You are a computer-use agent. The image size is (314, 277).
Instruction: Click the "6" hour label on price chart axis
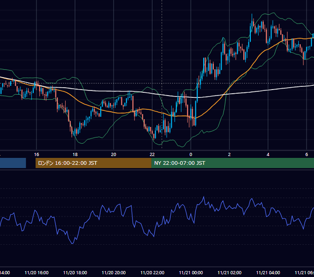pos(307,155)
